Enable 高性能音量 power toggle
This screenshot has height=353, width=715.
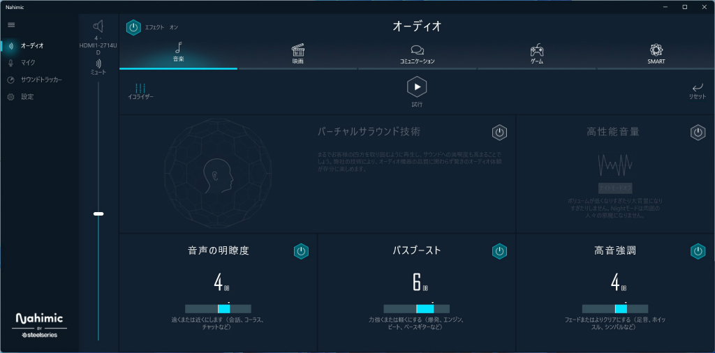click(x=698, y=133)
